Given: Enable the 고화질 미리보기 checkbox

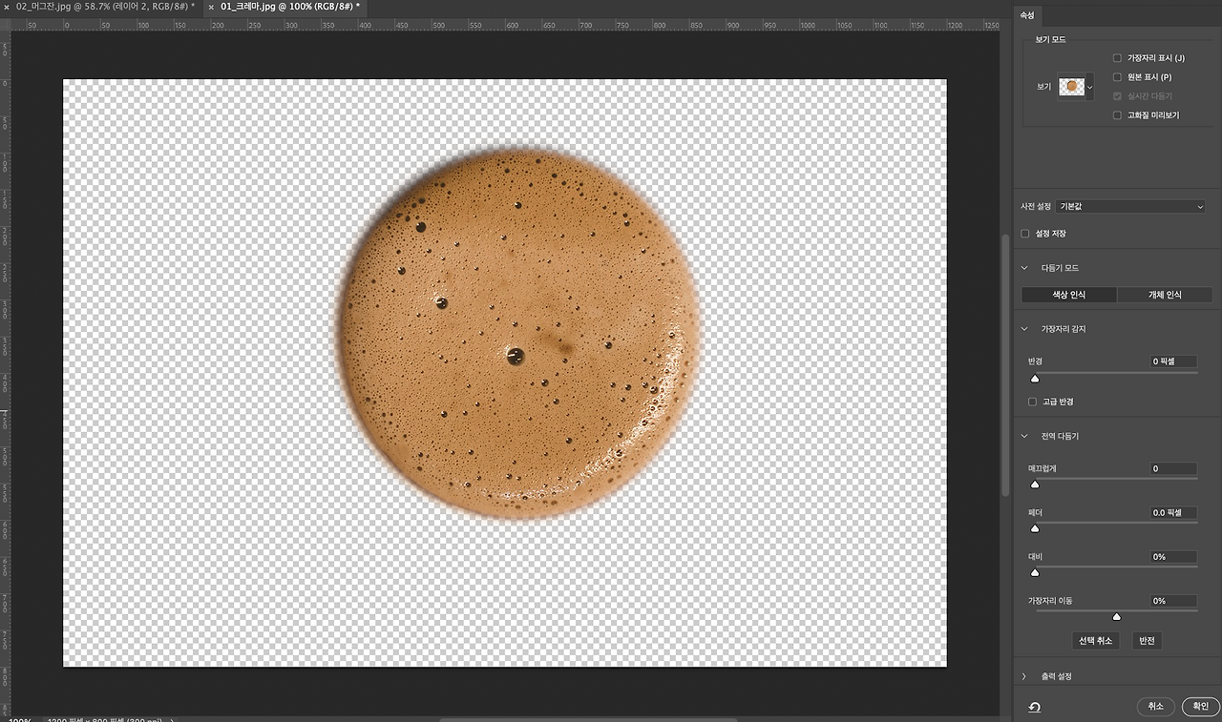Looking at the screenshot, I should pyautogui.click(x=1118, y=115).
